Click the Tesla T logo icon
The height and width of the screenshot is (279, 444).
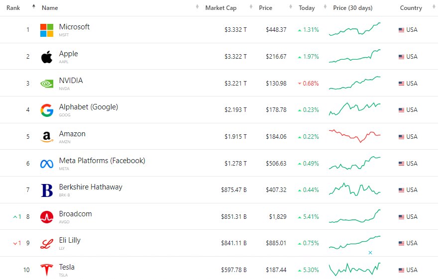point(47,270)
